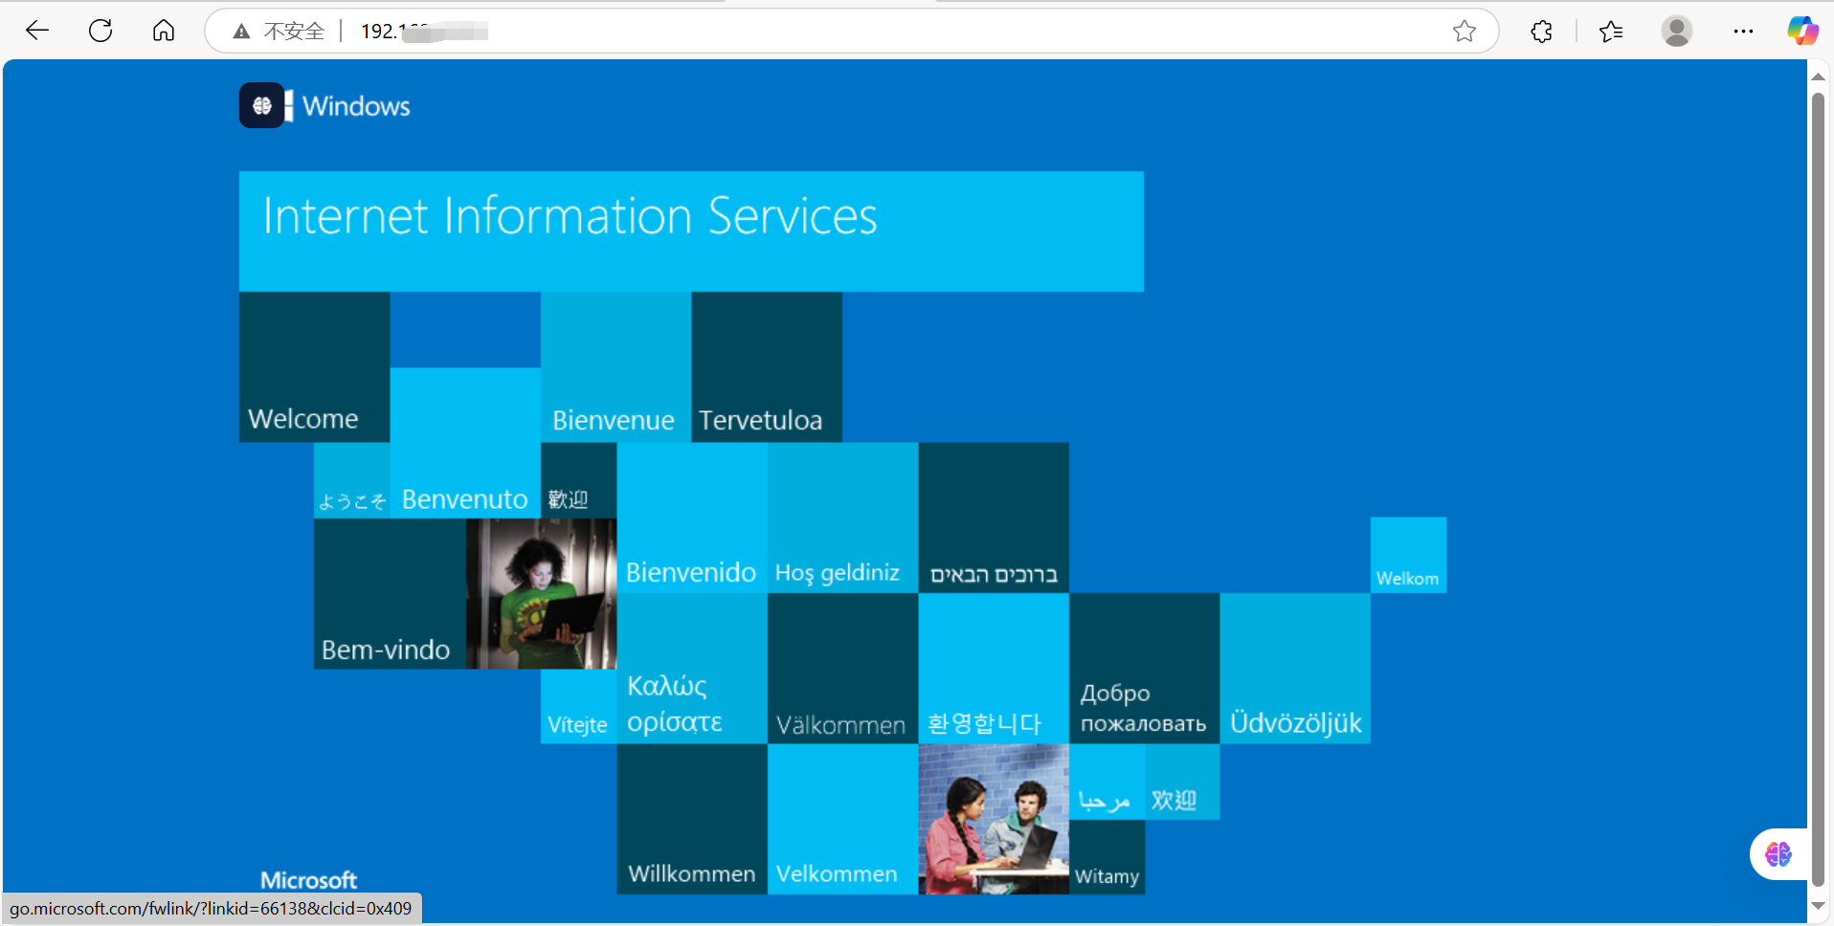Viewport: 1834px width, 926px height.
Task: Go back with the browser back arrow
Action: point(37,31)
